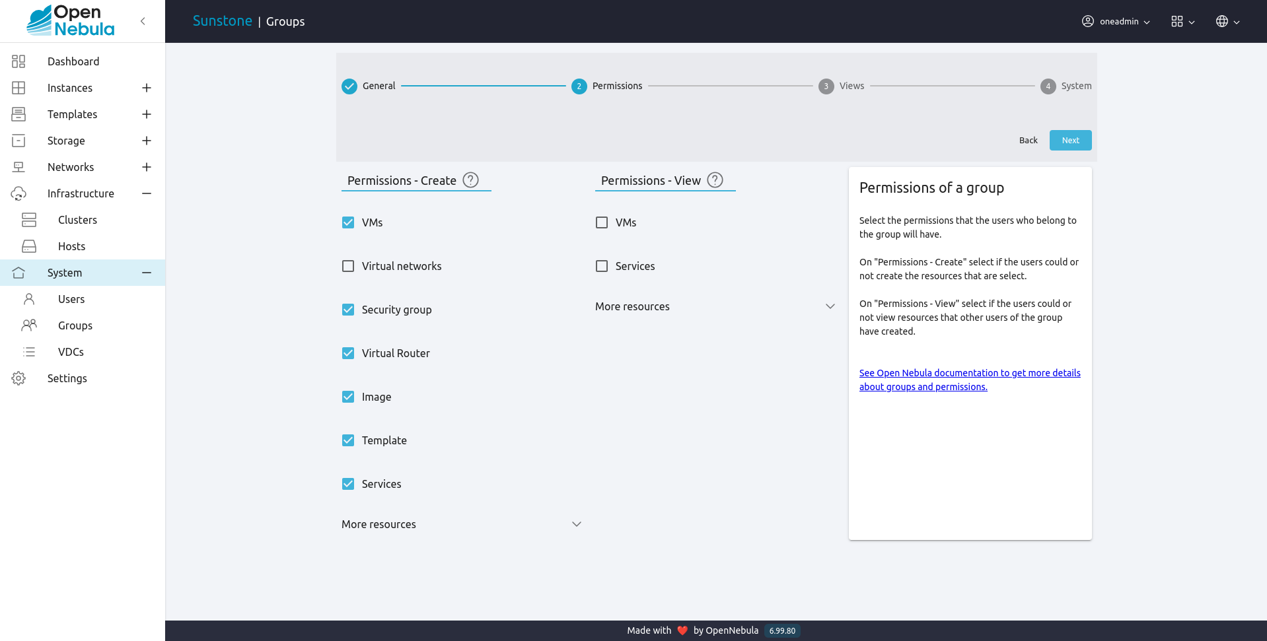1267x641 pixels.
Task: Expand Instances submenu with plus
Action: coord(147,88)
